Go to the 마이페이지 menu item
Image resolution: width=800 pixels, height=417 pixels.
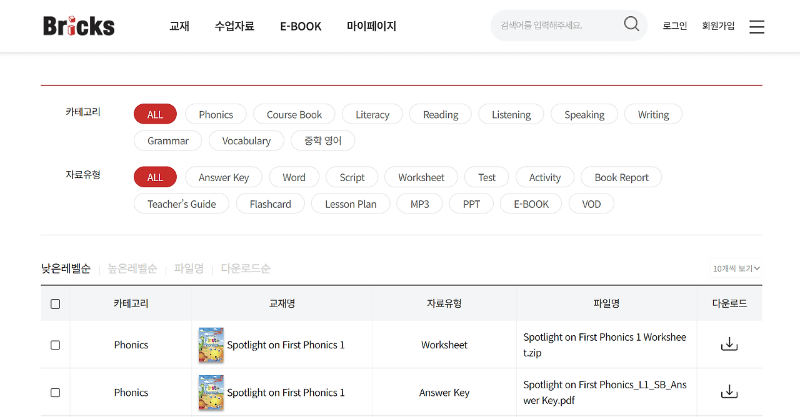(x=371, y=26)
